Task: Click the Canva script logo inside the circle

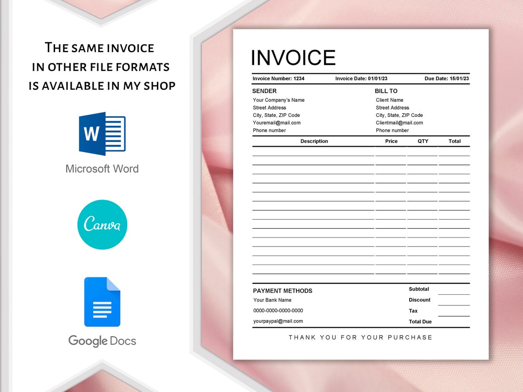Action: (102, 225)
